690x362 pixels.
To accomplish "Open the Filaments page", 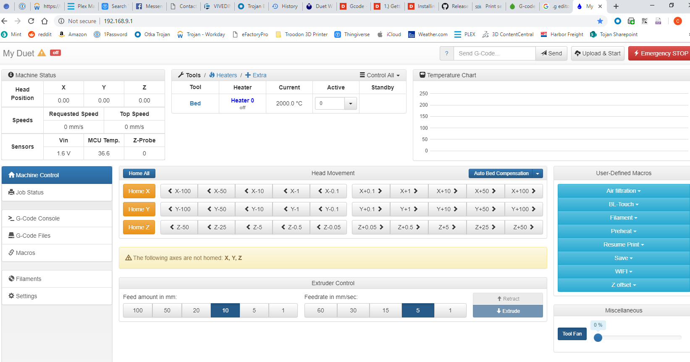I will 57,279.
